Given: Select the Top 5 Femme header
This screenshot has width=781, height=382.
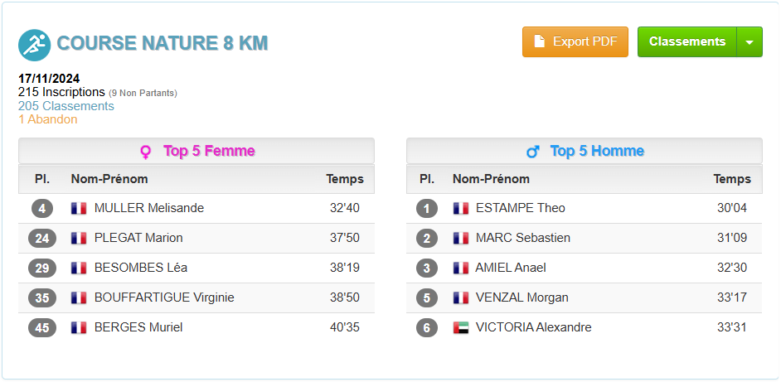Looking at the screenshot, I should (196, 151).
